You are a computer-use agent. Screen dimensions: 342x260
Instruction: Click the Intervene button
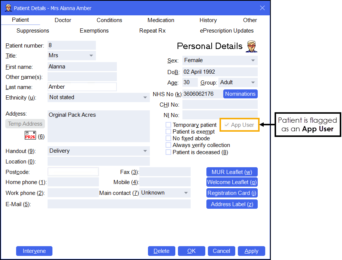click(x=34, y=251)
